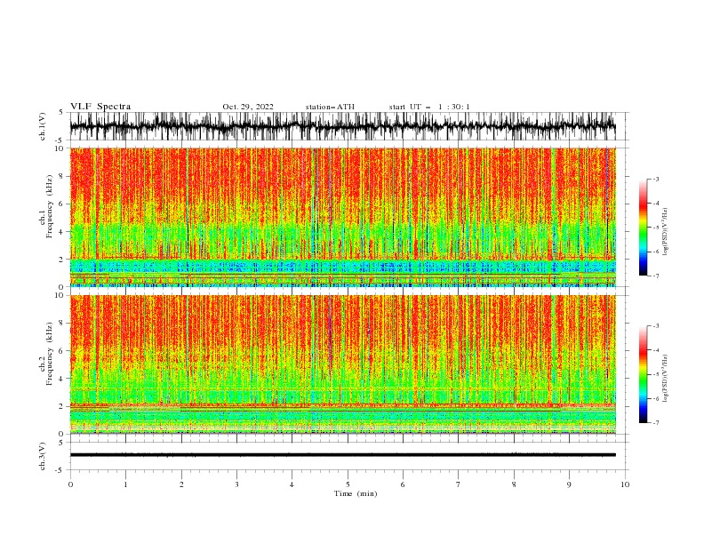This screenshot has width=704, height=544.
Task: Click time axis tick label '5'
Action: pos(348,484)
